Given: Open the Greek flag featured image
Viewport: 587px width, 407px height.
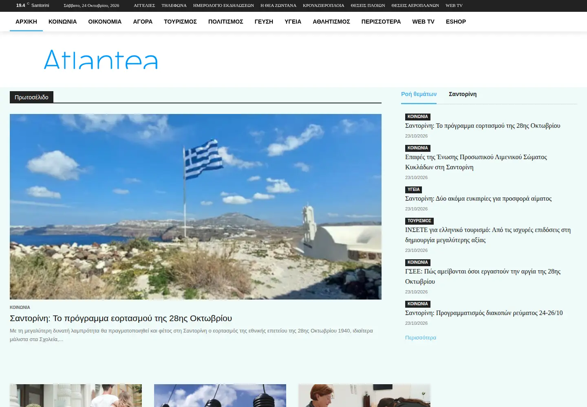Looking at the screenshot, I should click(196, 207).
